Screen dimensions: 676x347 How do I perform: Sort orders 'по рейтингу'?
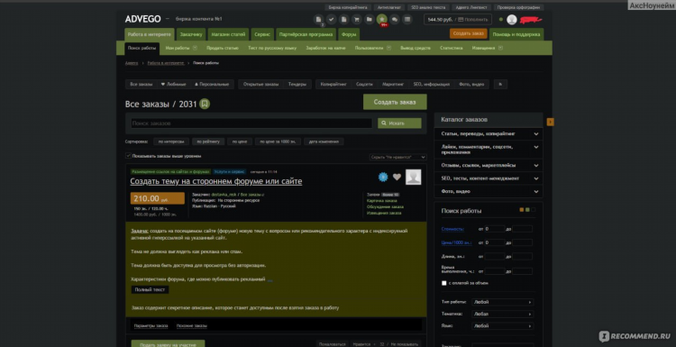point(208,142)
